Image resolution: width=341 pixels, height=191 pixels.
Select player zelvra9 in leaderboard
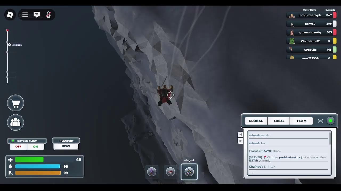pos(311,24)
